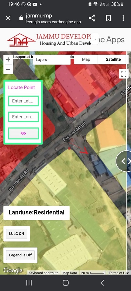This screenshot has width=131, height=291.
Task: Click the small search icon in header
Action: click(x=95, y=39)
